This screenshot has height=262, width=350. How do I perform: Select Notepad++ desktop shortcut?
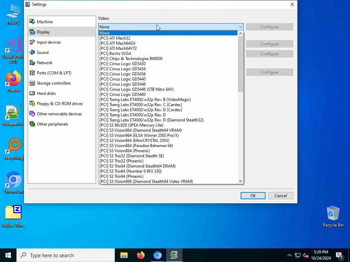[13, 115]
